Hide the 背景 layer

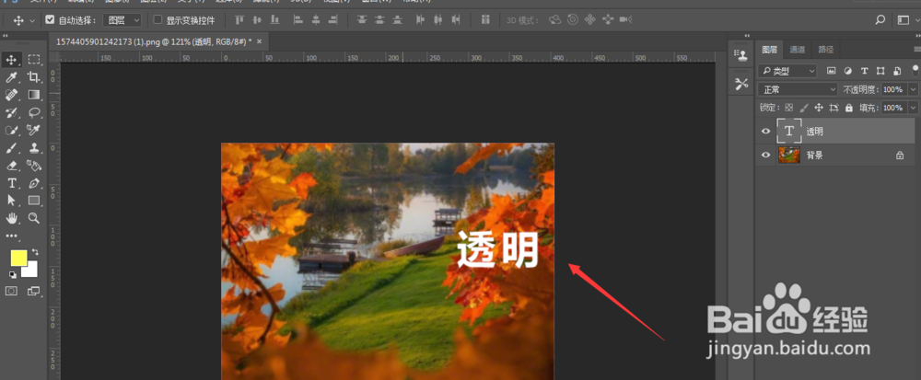click(x=765, y=155)
